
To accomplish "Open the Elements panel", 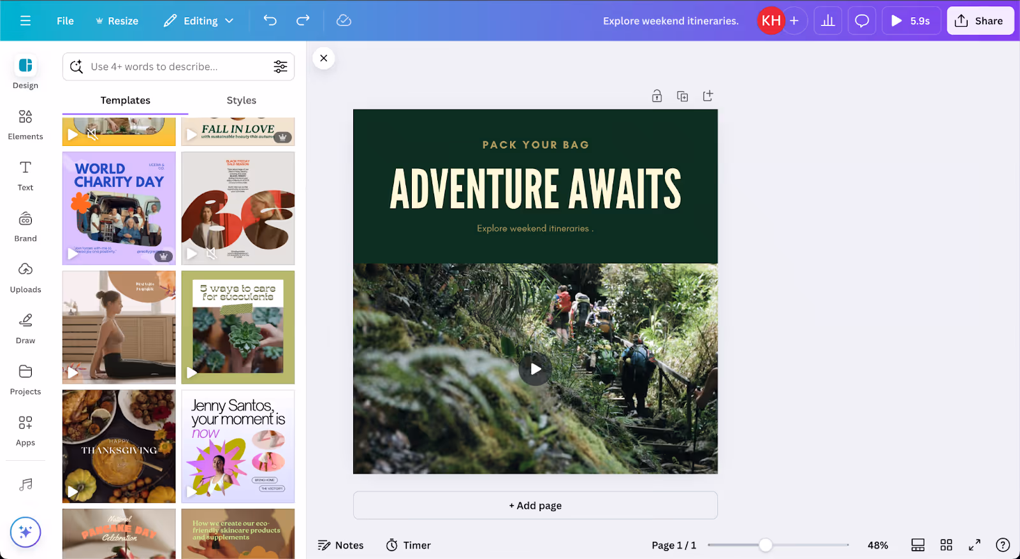I will pyautogui.click(x=25, y=124).
